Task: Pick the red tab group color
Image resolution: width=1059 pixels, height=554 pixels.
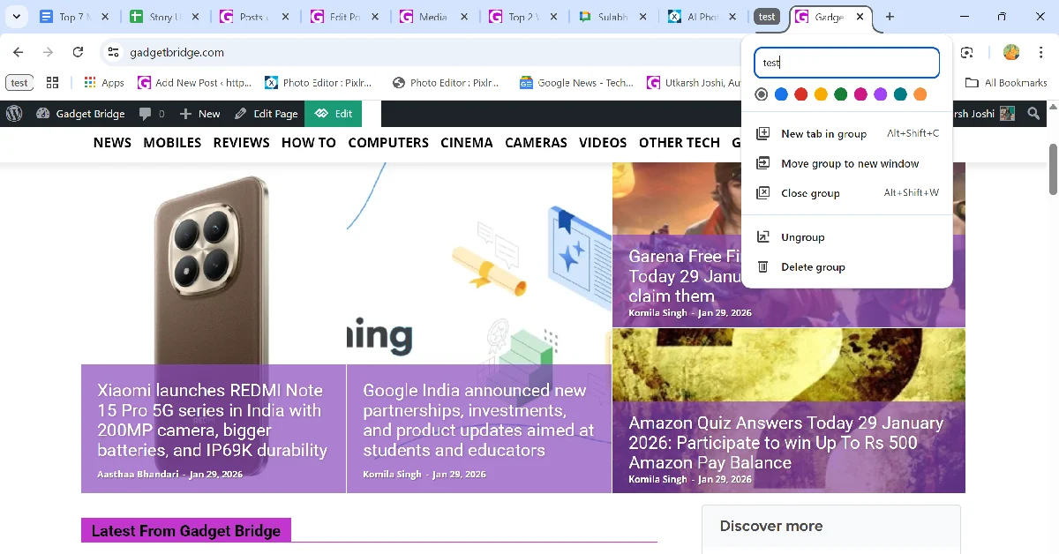Action: (800, 94)
